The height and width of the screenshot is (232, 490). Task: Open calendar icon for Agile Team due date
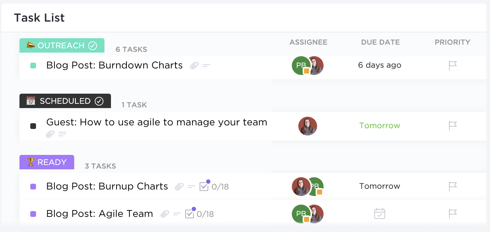click(x=379, y=214)
